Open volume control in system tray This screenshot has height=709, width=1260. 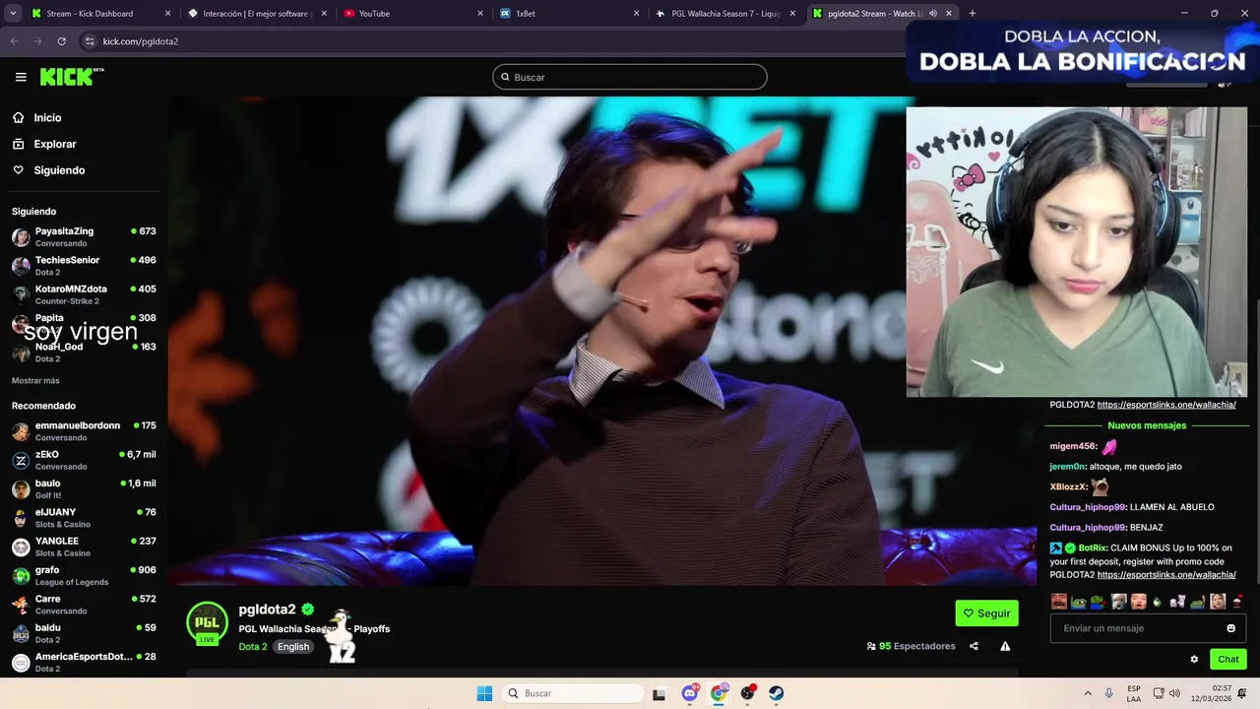click(1175, 693)
